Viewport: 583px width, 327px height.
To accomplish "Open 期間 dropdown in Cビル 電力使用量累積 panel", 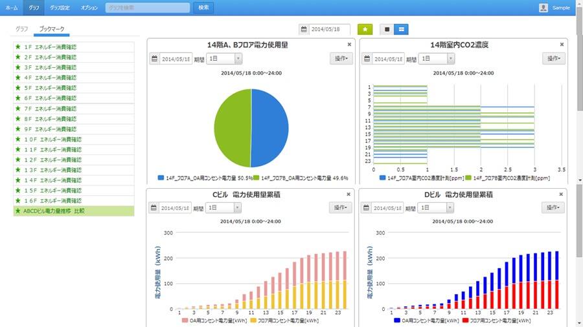I will tap(223, 207).
